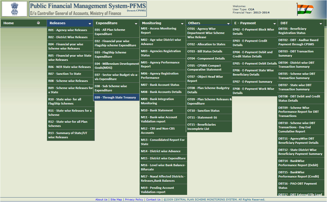Viewport: 327px width, 202px height.
Task: Open the Privacy Policy footer link
Action: (x=134, y=200)
